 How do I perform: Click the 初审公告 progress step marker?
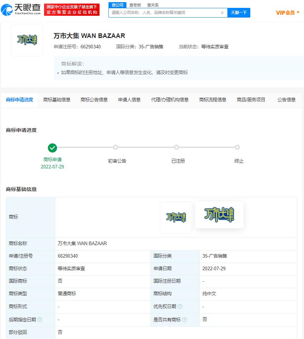[116, 147]
